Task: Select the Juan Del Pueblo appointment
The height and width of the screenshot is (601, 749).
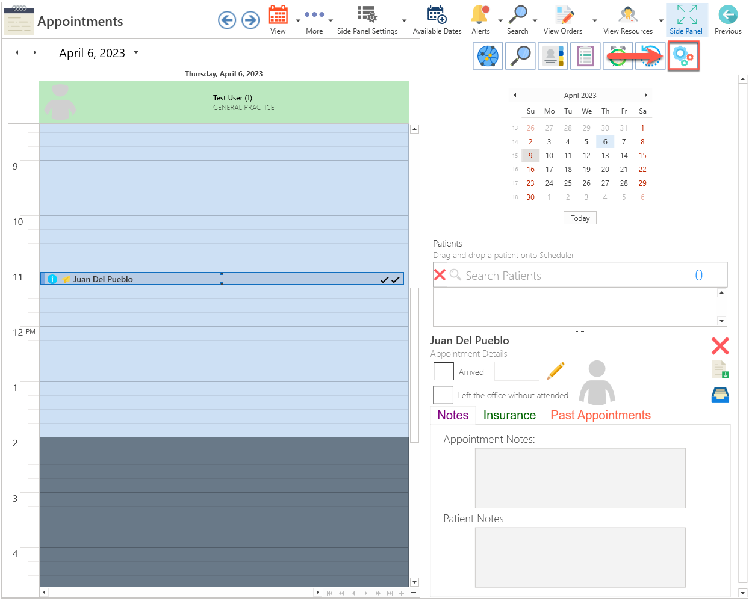Action: tap(222, 279)
